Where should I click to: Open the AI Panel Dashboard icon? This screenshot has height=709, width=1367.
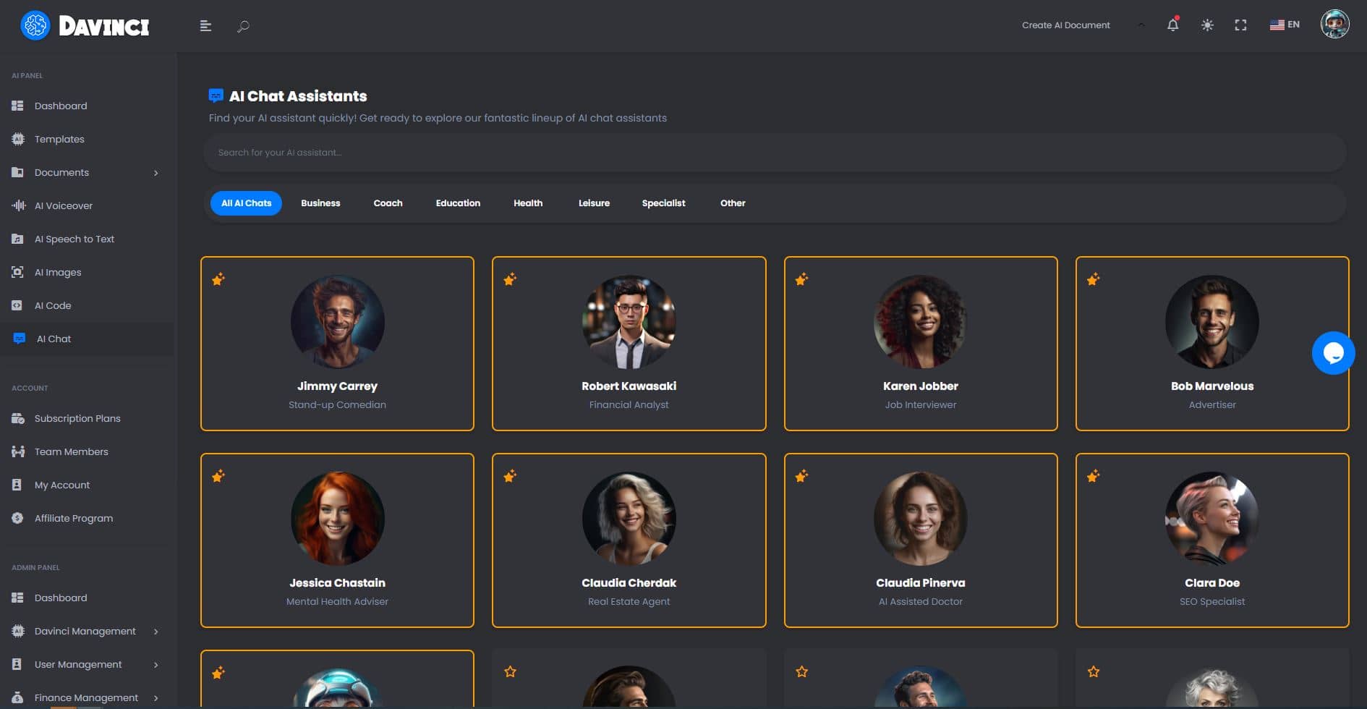pyautogui.click(x=17, y=106)
